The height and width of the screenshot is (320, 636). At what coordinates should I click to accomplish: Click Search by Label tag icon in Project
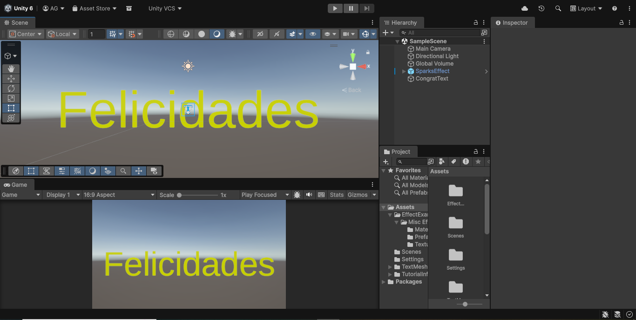(x=454, y=162)
